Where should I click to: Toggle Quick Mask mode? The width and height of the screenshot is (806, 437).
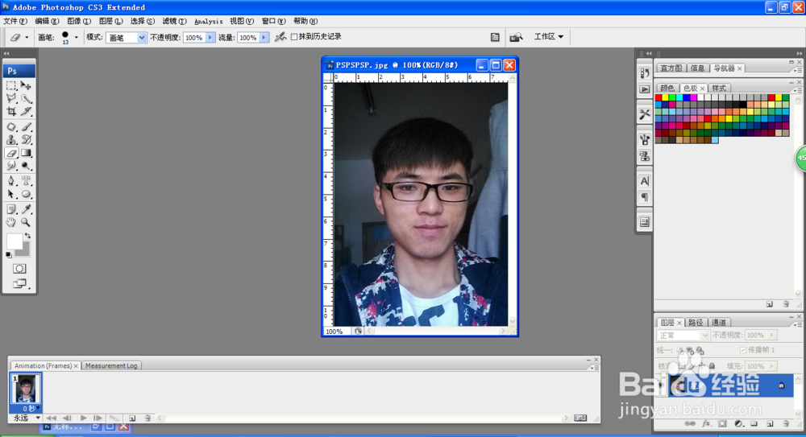(19, 269)
